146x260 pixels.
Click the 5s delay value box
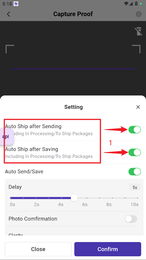135,187
